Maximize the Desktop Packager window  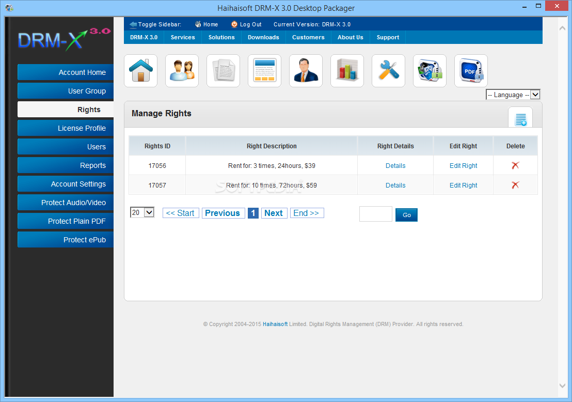(538, 6)
